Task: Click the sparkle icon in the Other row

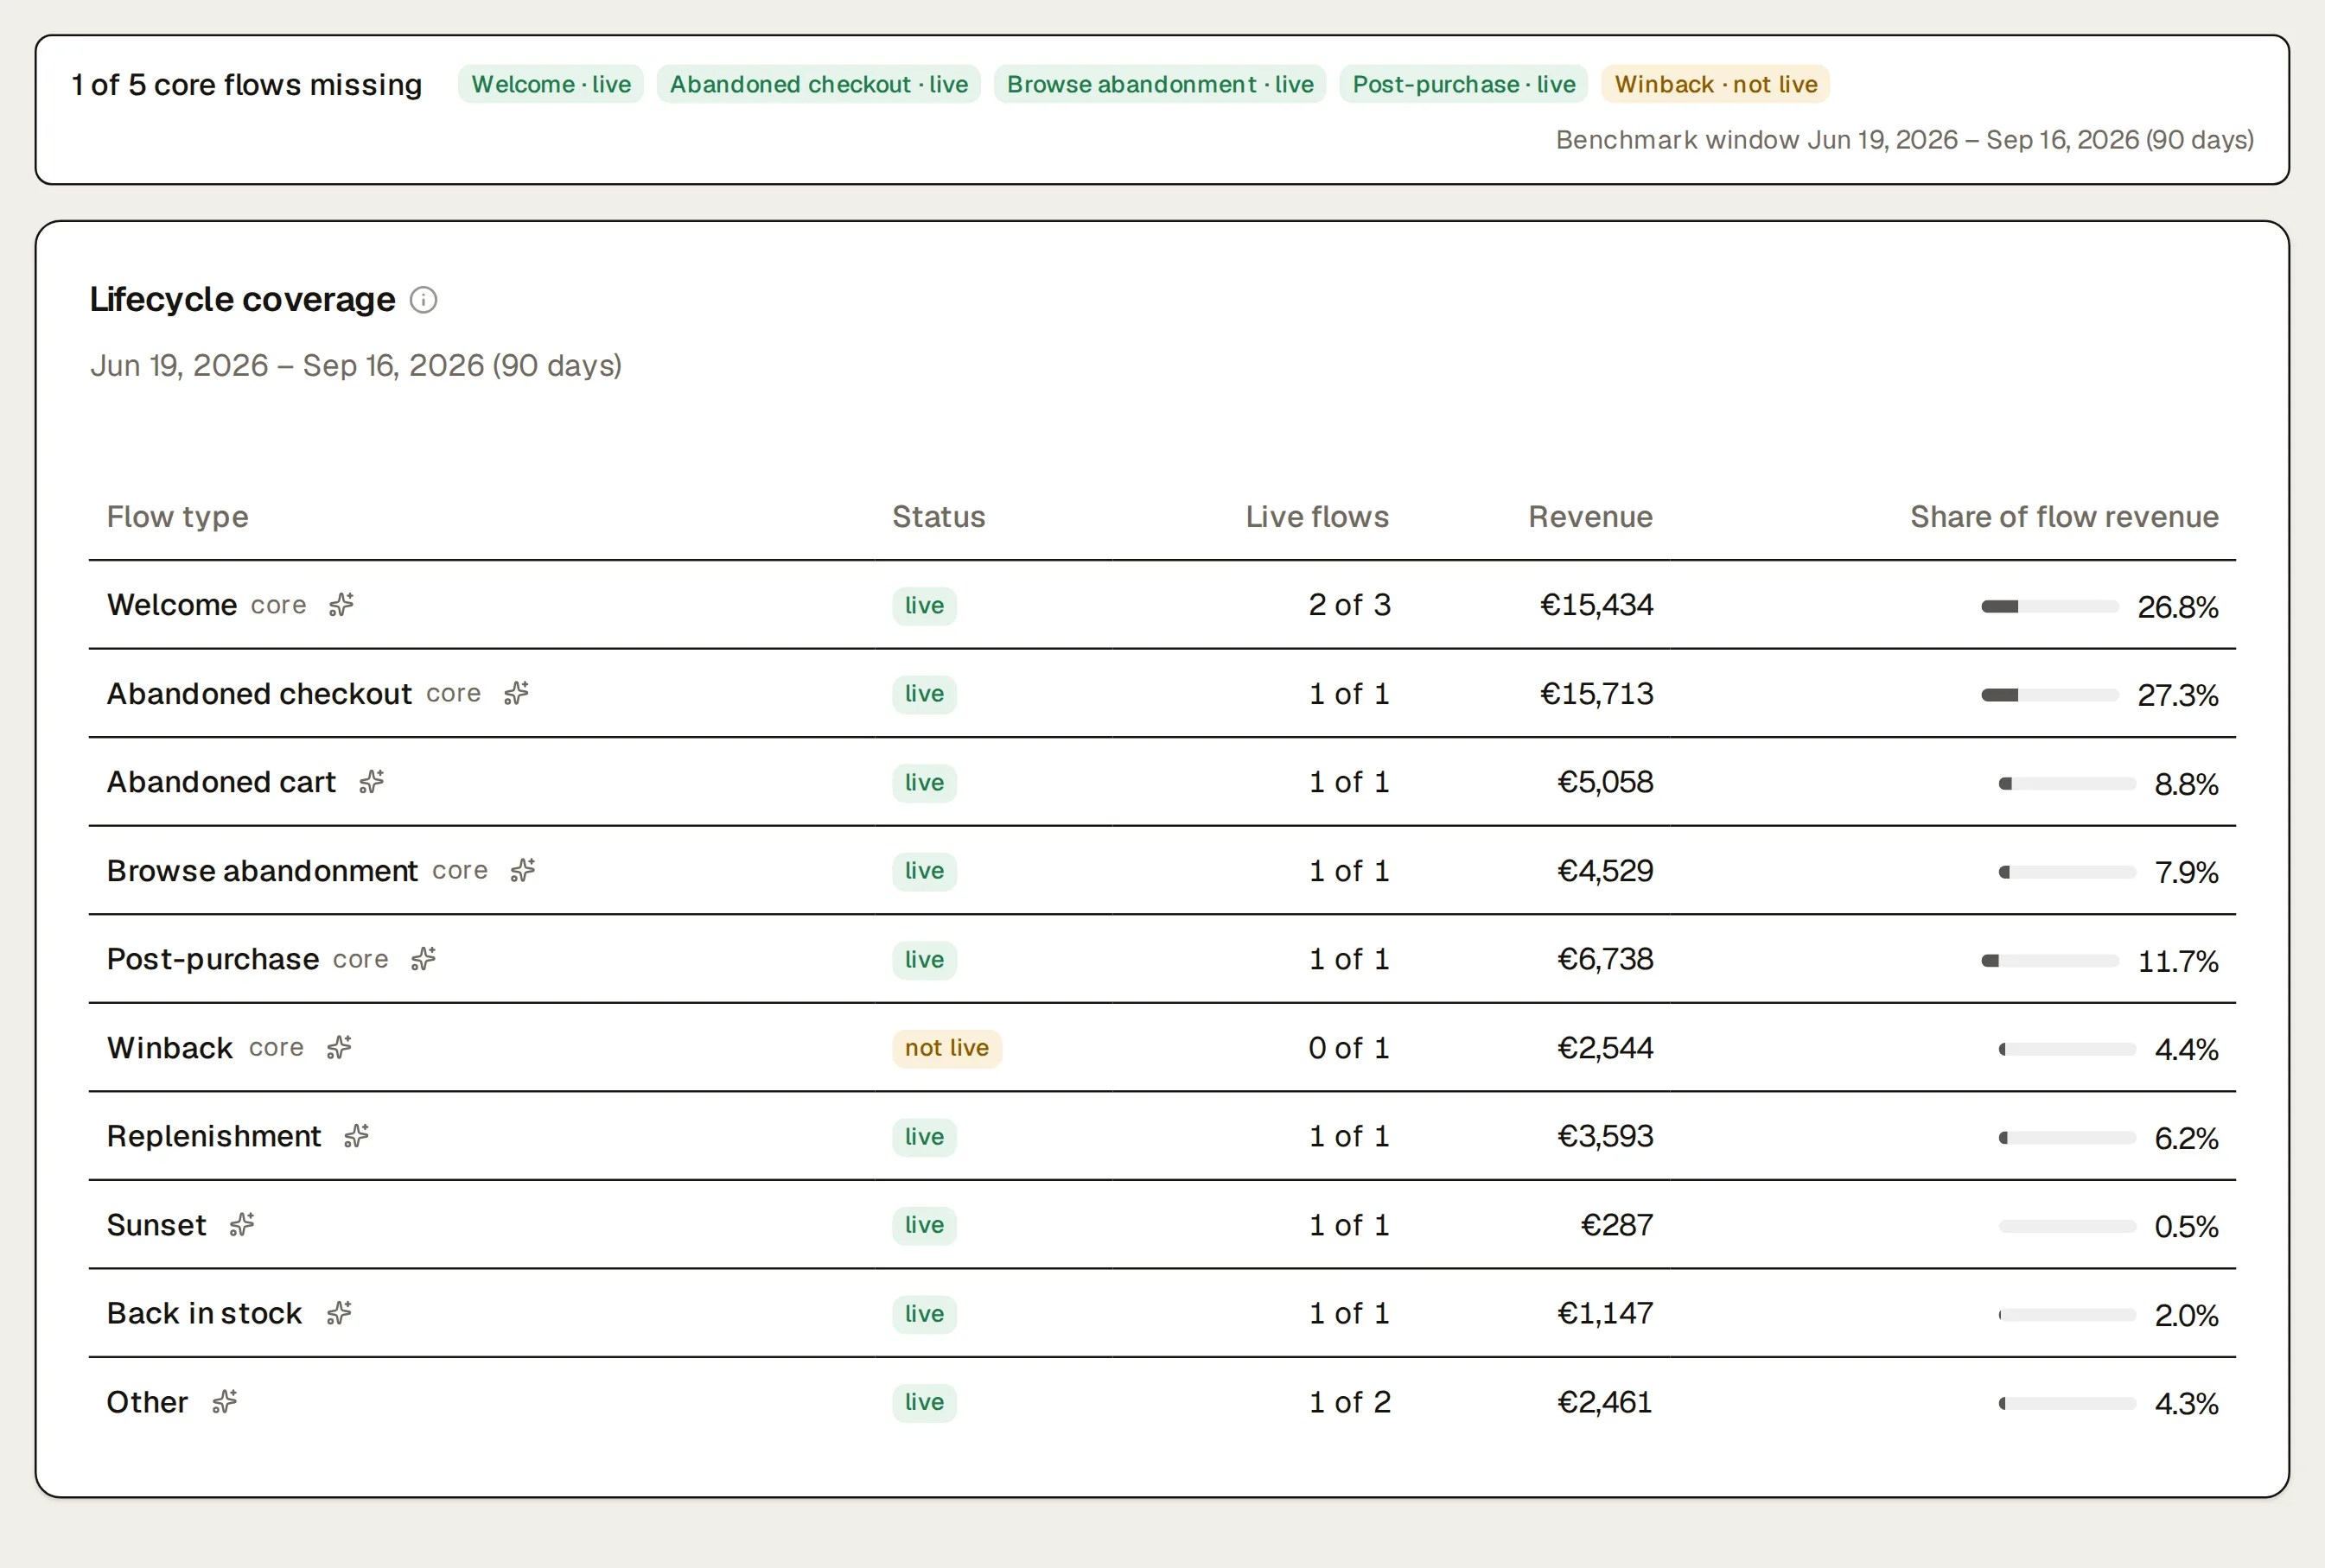Action: click(225, 1401)
